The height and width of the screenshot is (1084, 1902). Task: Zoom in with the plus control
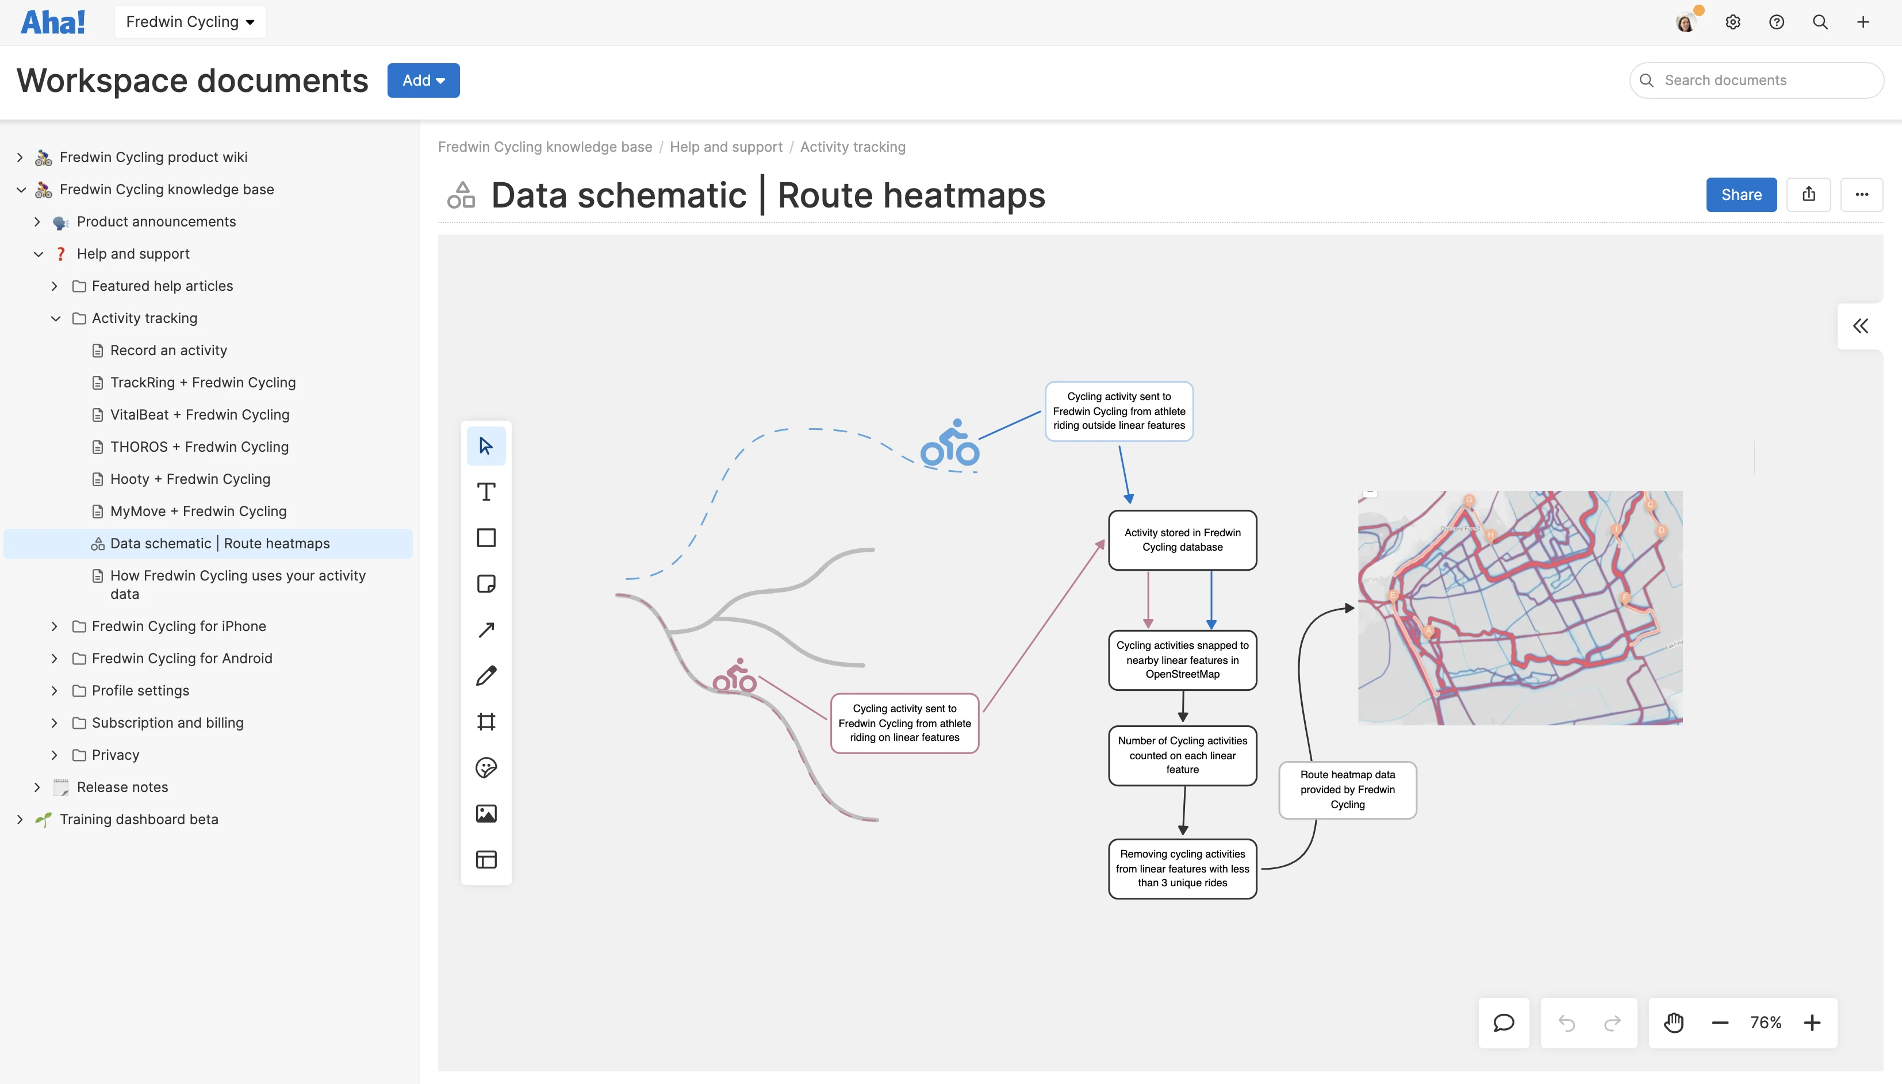point(1812,1023)
